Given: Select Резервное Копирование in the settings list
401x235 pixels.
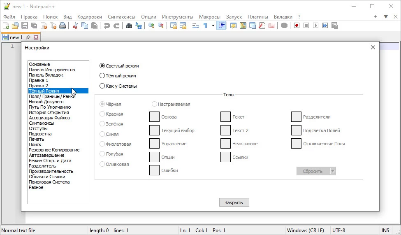Looking at the screenshot, I should click(x=54, y=150).
